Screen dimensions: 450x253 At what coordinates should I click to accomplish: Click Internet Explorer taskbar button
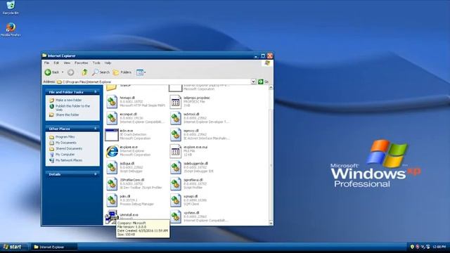pos(53,247)
